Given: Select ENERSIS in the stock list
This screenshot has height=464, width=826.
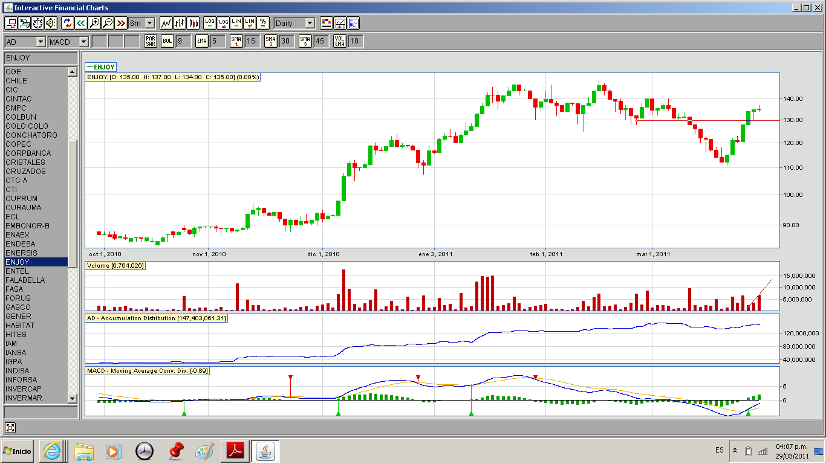Looking at the screenshot, I should click(x=36, y=253).
